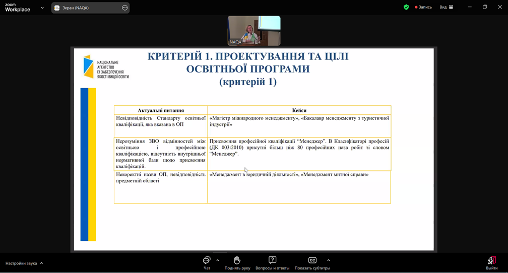The width and height of the screenshot is (508, 273).
Task: Open the Zoom Workplace dropdown arrow
Action: click(42, 8)
